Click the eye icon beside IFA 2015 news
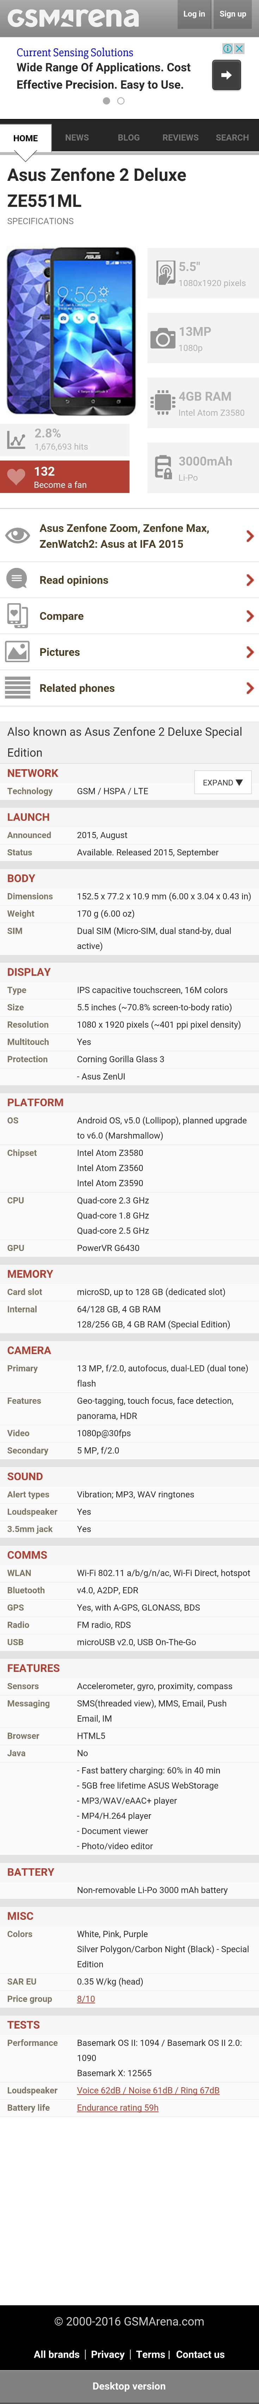The height and width of the screenshot is (2404, 259). [17, 536]
